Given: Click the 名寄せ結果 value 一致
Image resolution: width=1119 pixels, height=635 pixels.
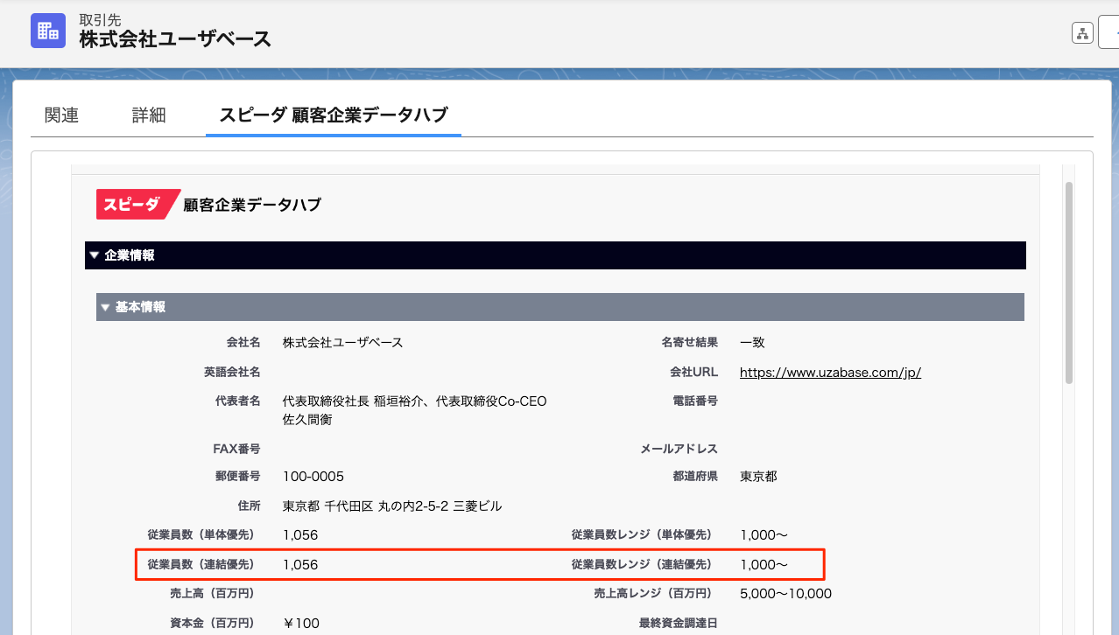Looking at the screenshot, I should 752,342.
